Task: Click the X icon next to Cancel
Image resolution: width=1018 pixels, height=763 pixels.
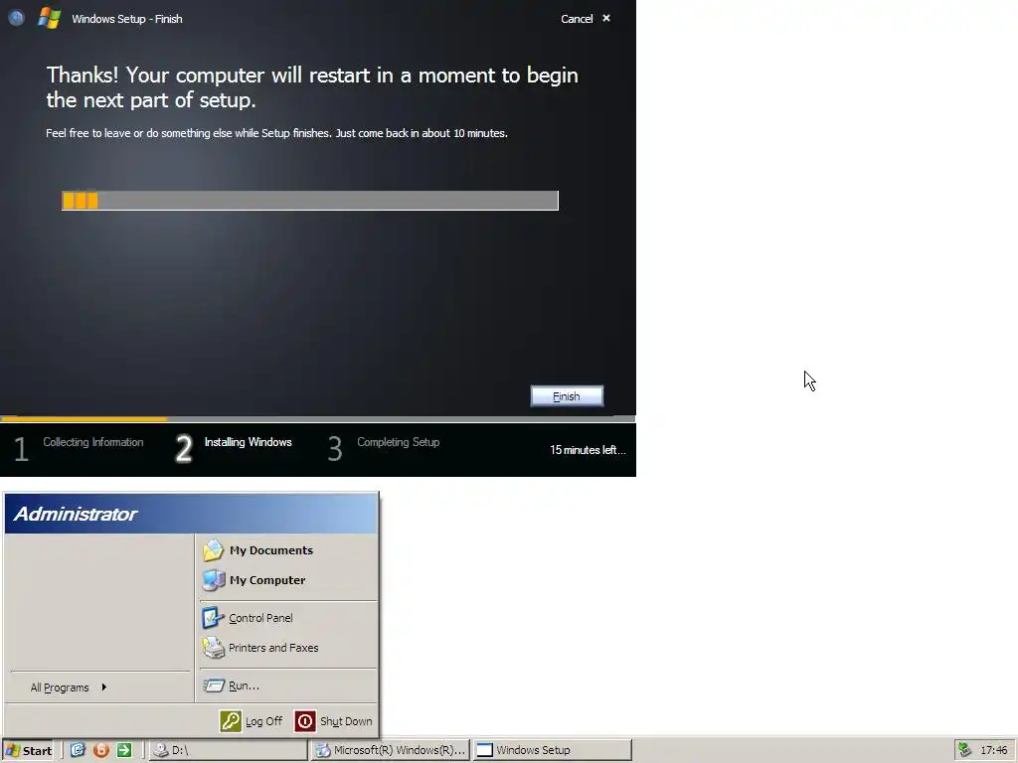Action: pos(606,18)
